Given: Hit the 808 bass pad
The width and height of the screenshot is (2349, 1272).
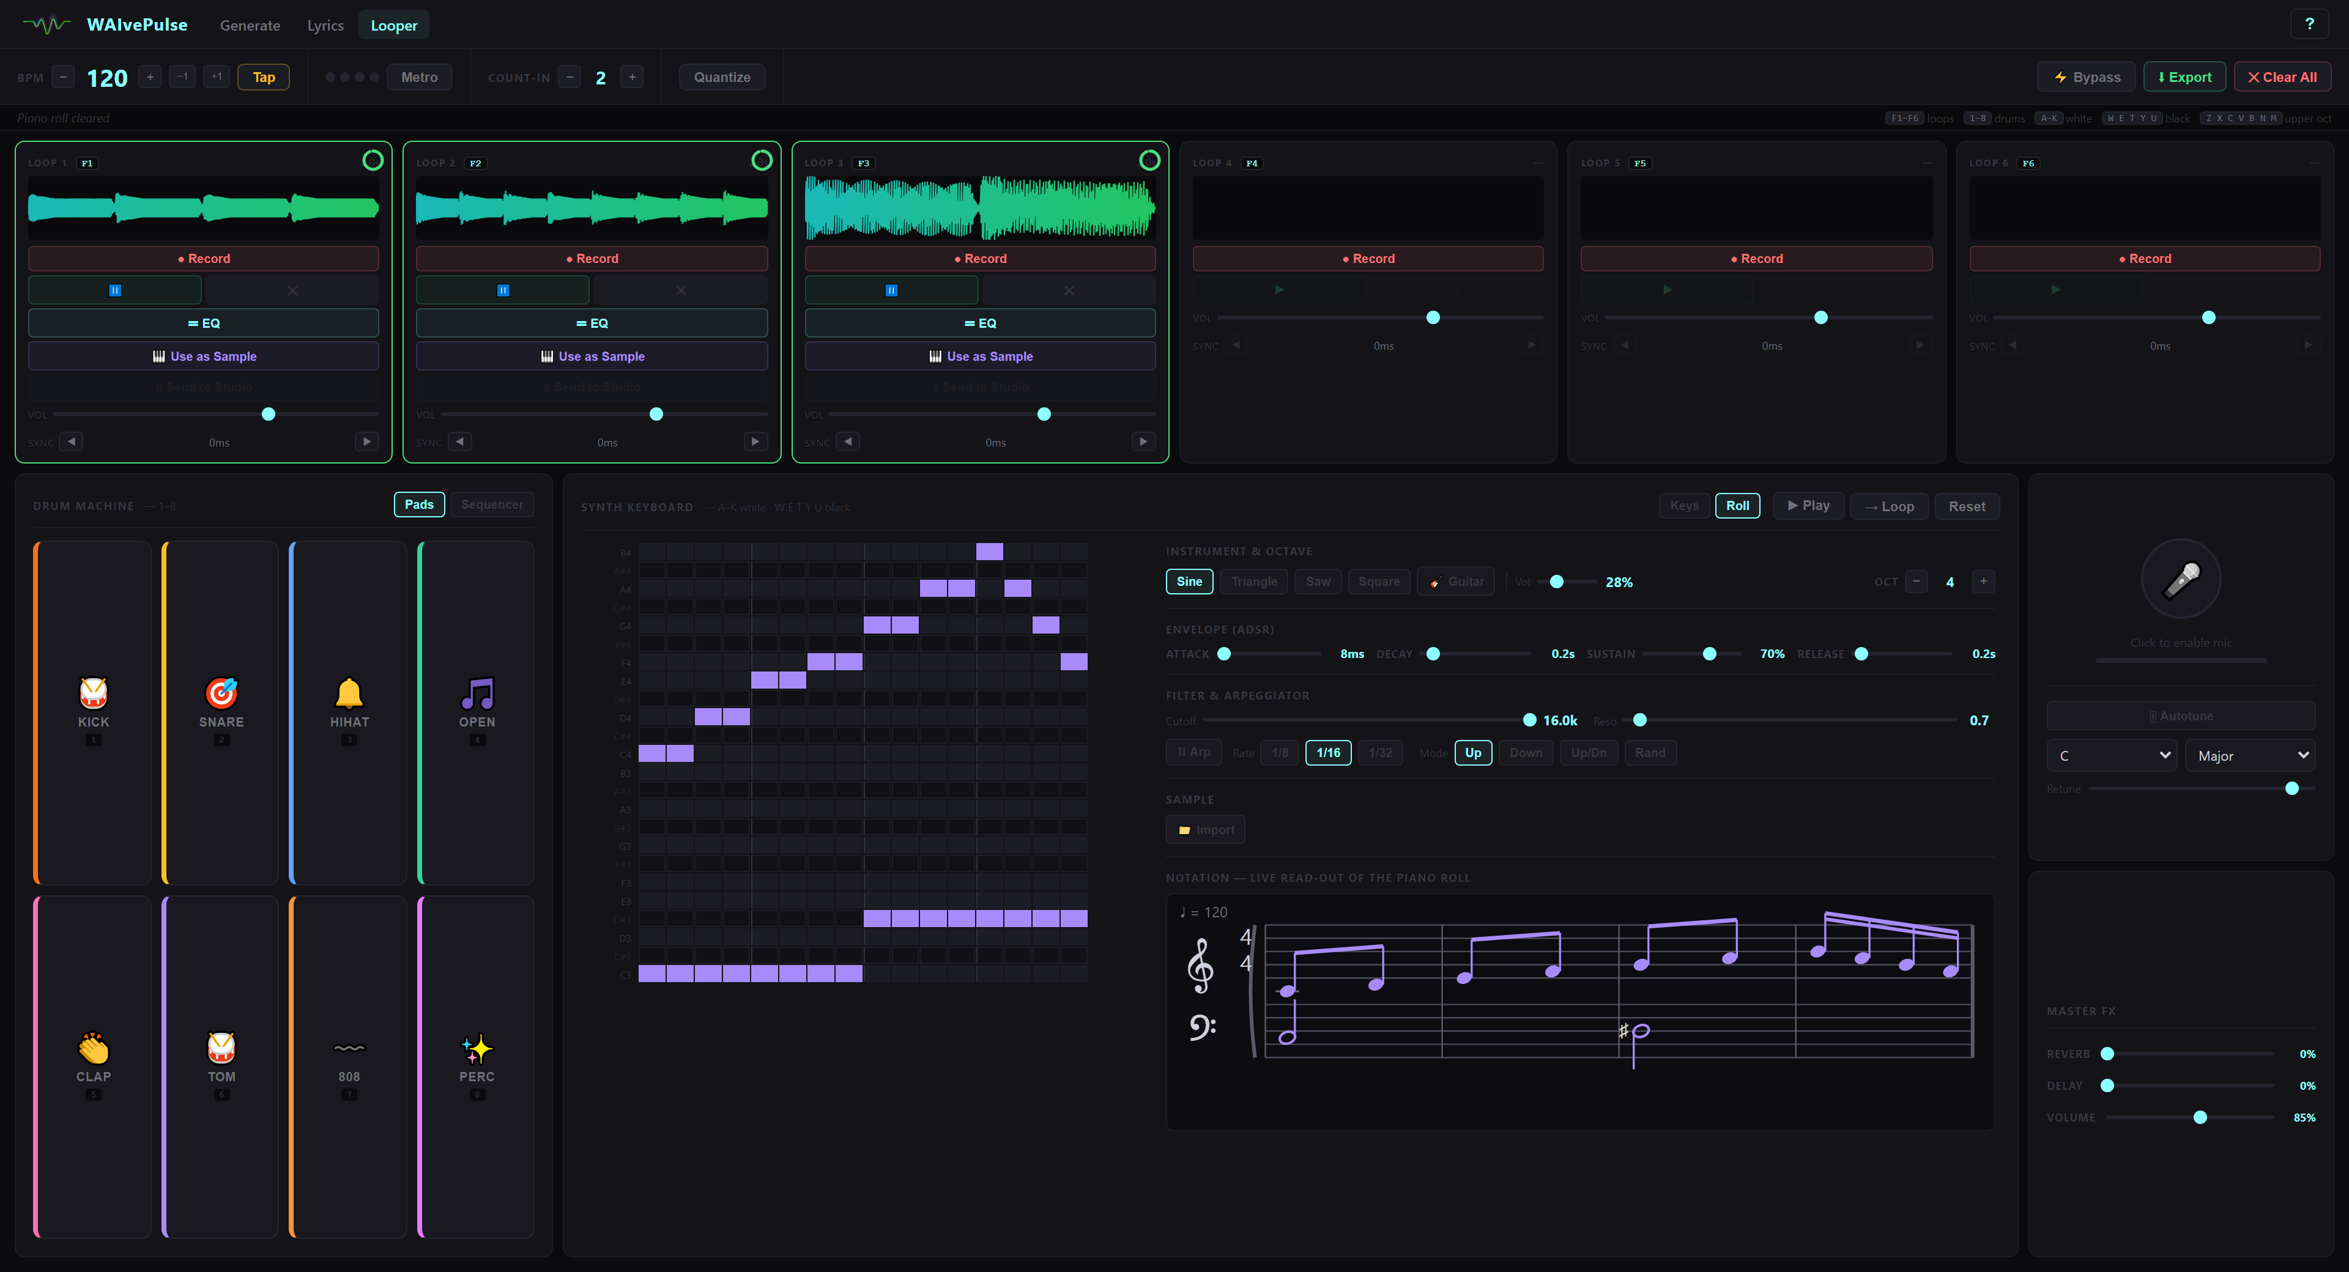Looking at the screenshot, I should click(348, 1066).
